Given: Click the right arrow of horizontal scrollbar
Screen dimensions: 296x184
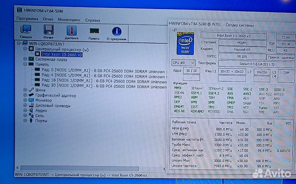Looking at the screenshot, I should (164, 169).
